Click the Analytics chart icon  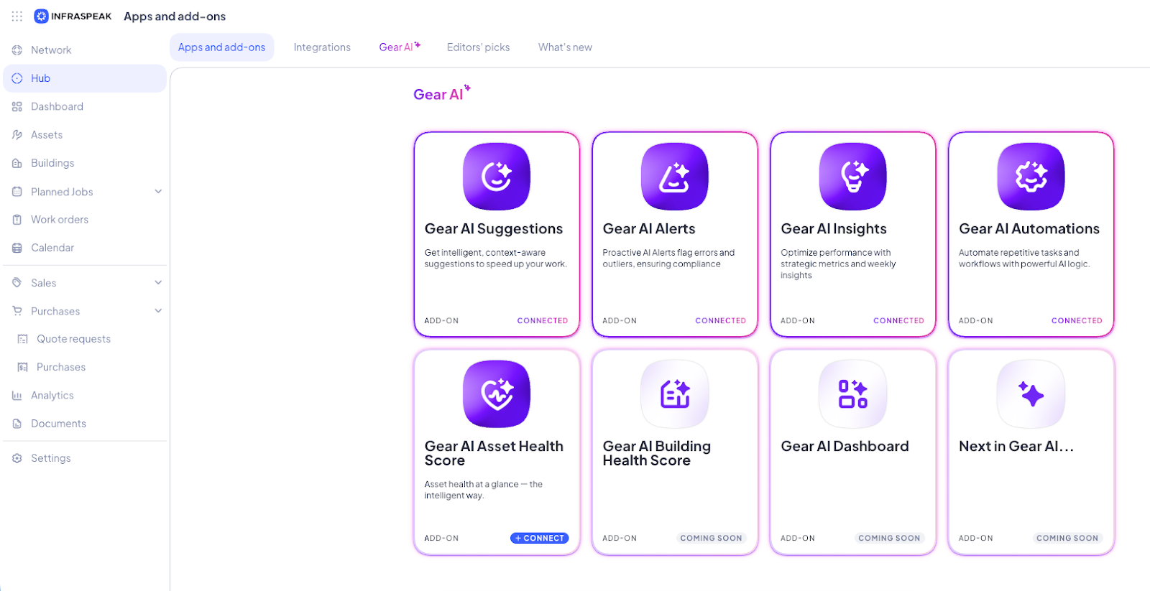tap(17, 396)
